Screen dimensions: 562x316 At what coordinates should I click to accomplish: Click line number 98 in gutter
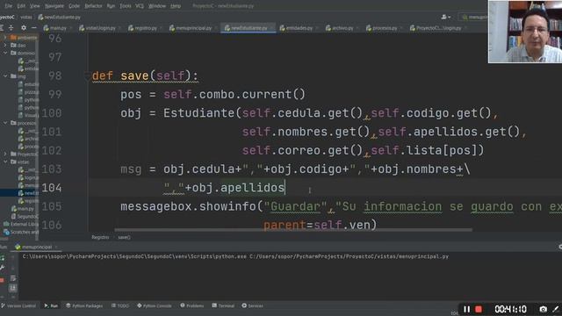coord(54,75)
